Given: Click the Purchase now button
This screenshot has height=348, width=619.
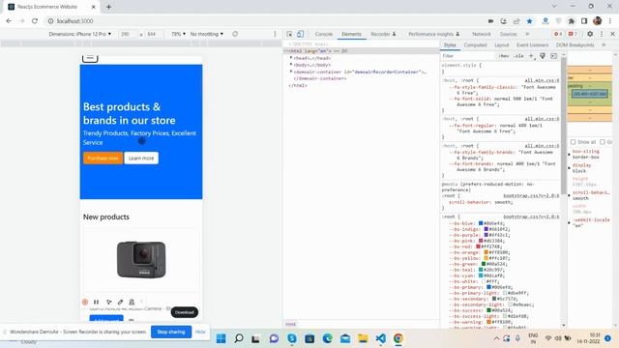Looking at the screenshot, I should point(103,159).
